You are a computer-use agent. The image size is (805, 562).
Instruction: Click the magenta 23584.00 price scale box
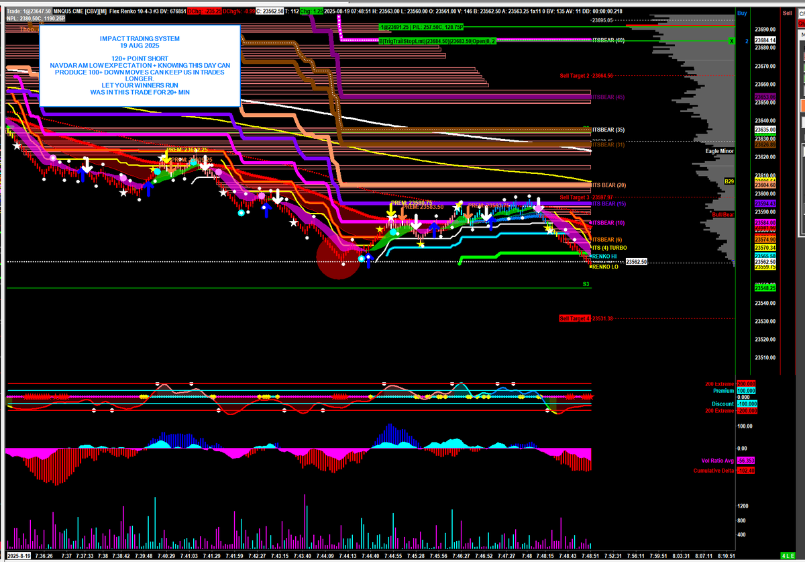click(765, 222)
